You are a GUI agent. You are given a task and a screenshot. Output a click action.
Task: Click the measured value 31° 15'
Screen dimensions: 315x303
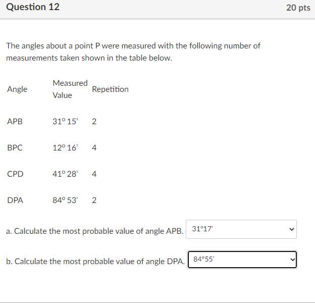click(x=65, y=121)
